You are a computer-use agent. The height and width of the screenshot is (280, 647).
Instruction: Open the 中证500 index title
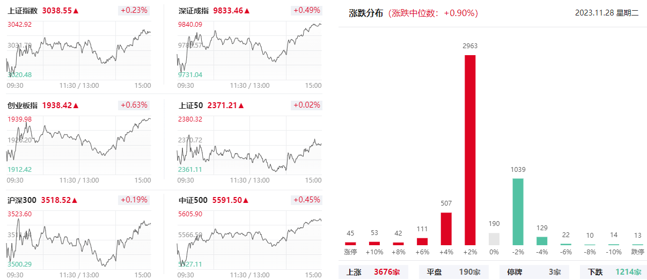193,200
